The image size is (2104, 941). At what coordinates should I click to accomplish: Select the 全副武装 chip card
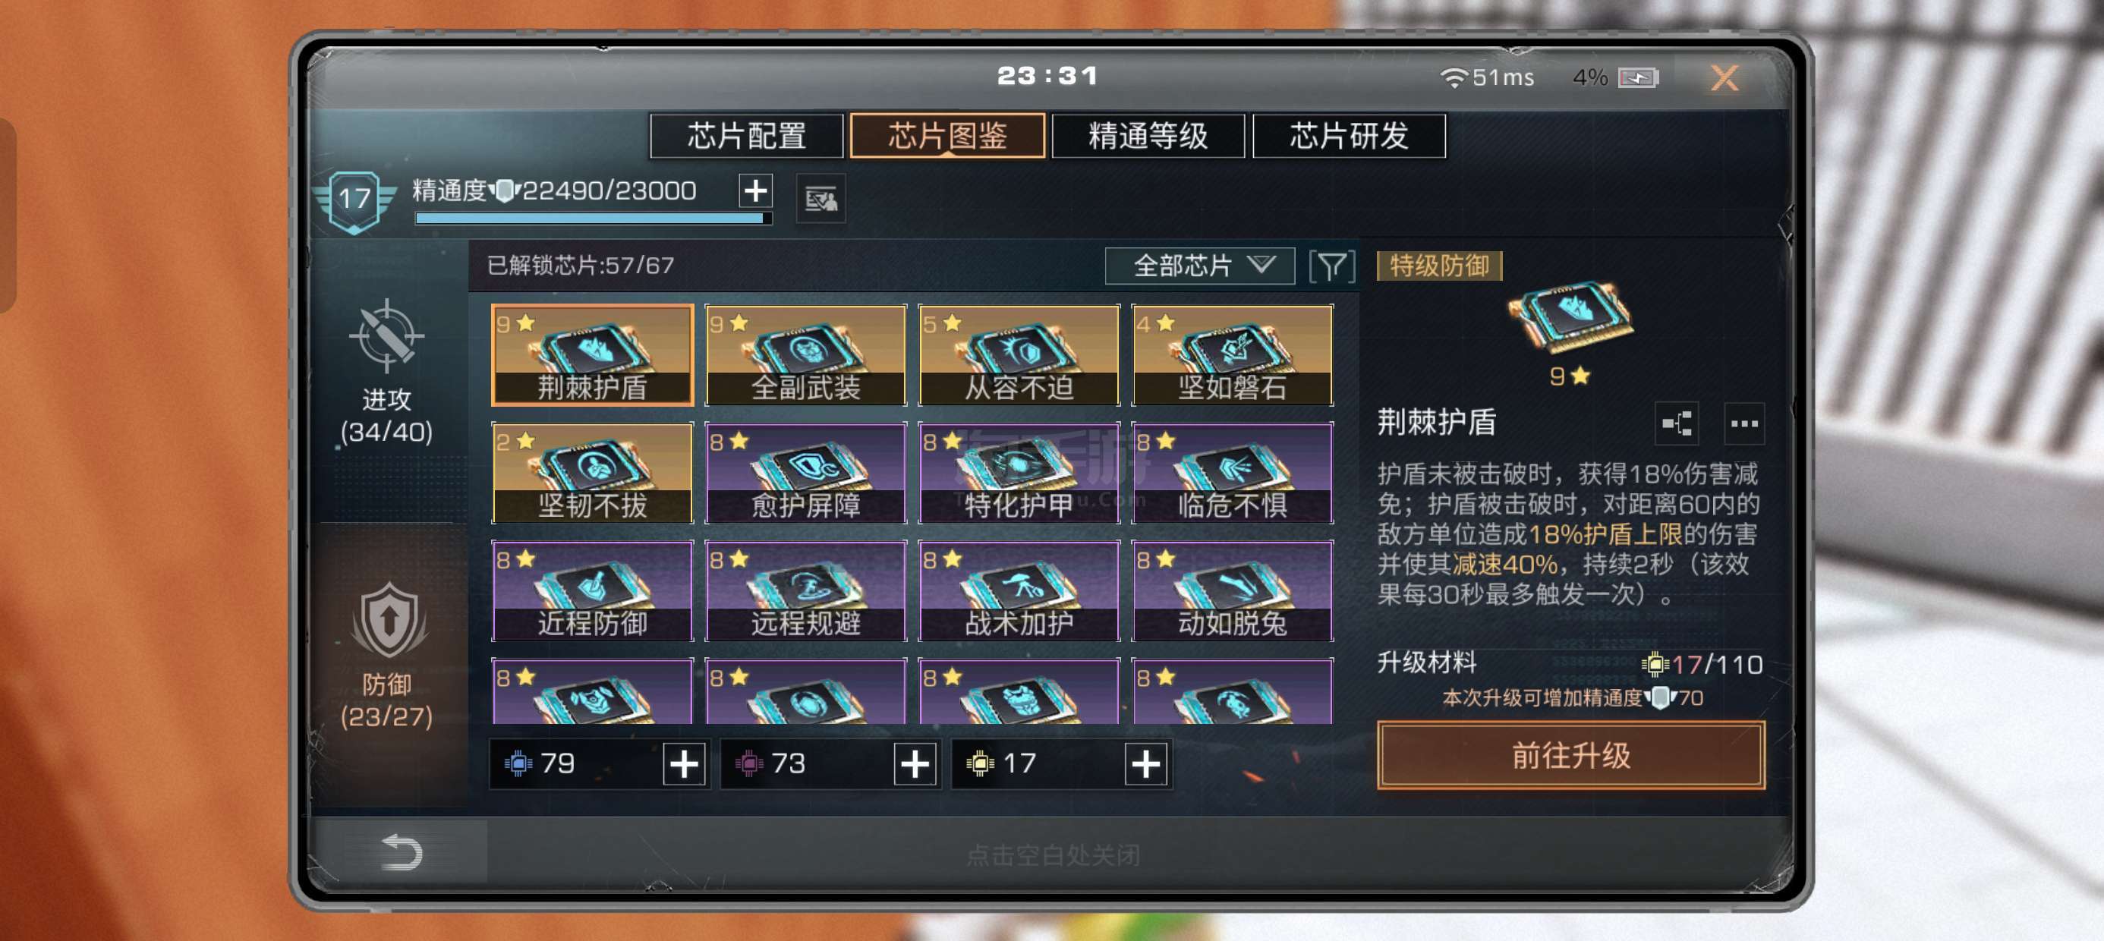[x=805, y=354]
